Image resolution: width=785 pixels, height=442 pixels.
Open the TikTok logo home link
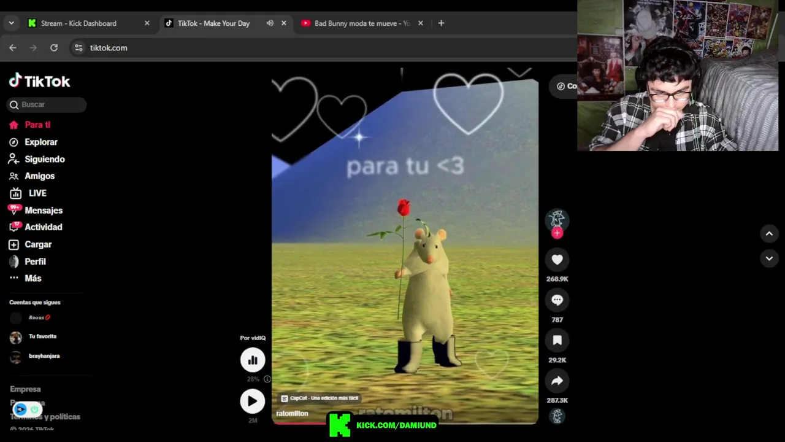click(x=40, y=81)
